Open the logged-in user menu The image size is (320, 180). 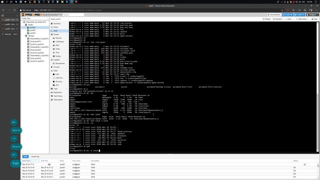[312, 14]
